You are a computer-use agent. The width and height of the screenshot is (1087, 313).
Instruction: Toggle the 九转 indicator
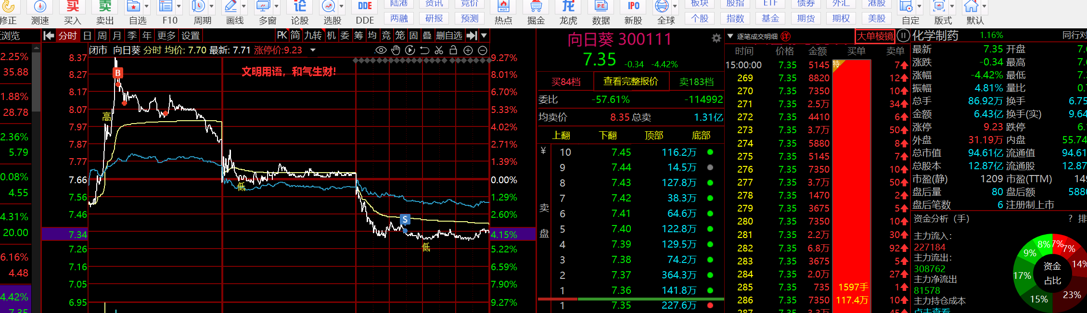[313, 36]
